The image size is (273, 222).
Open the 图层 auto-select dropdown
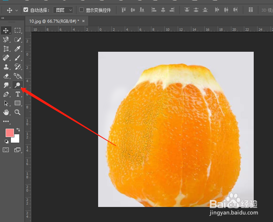tap(63, 10)
